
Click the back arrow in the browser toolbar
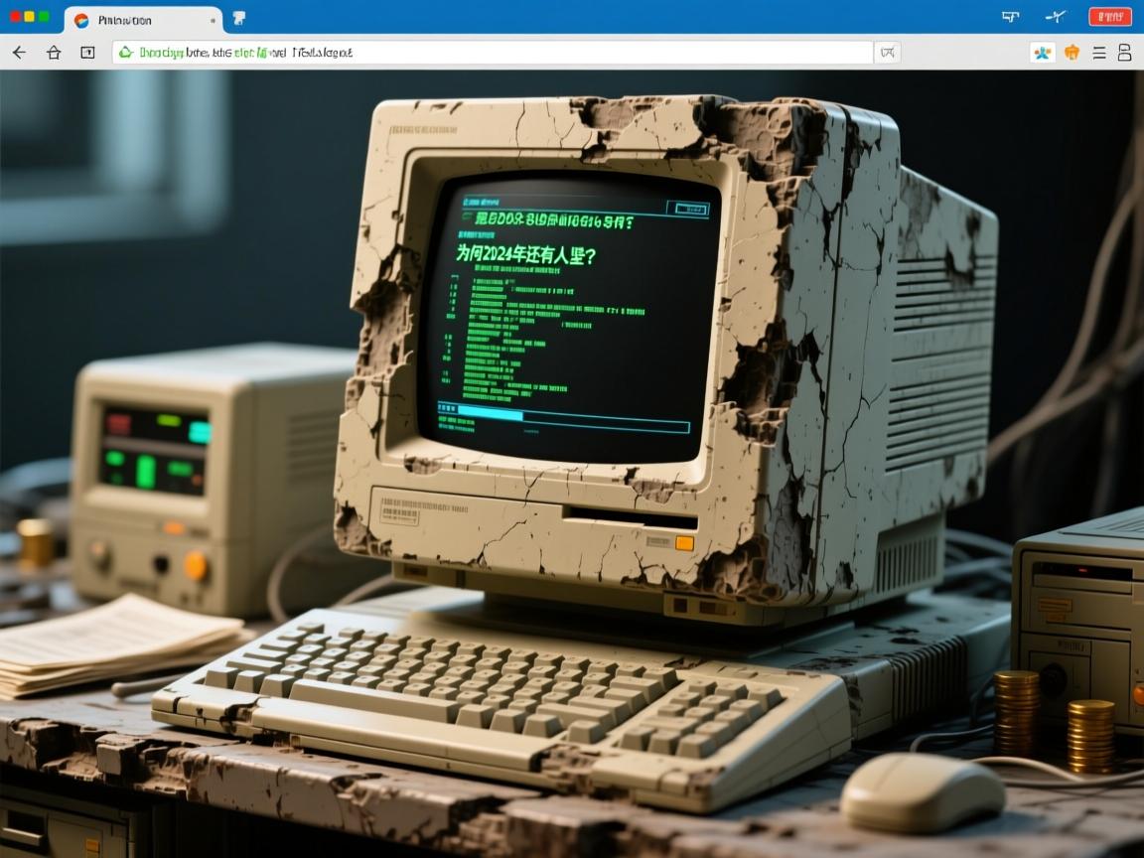point(19,53)
